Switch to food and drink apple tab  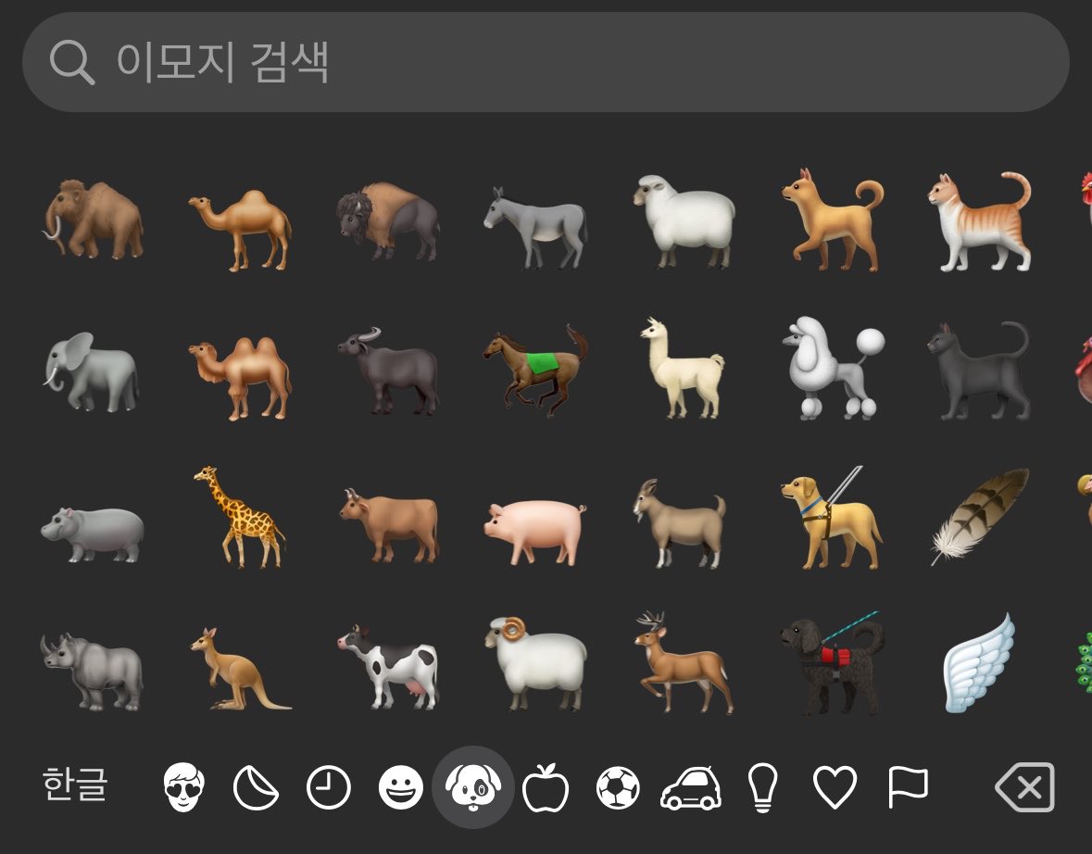546,788
